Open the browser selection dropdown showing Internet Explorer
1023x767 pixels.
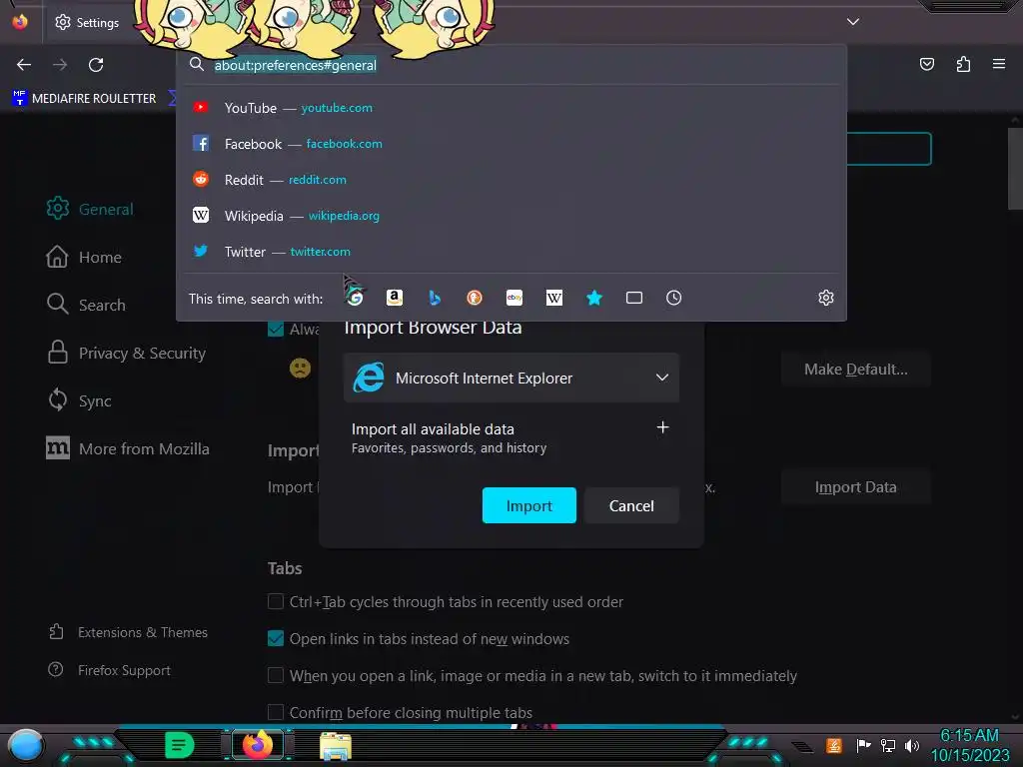click(511, 378)
